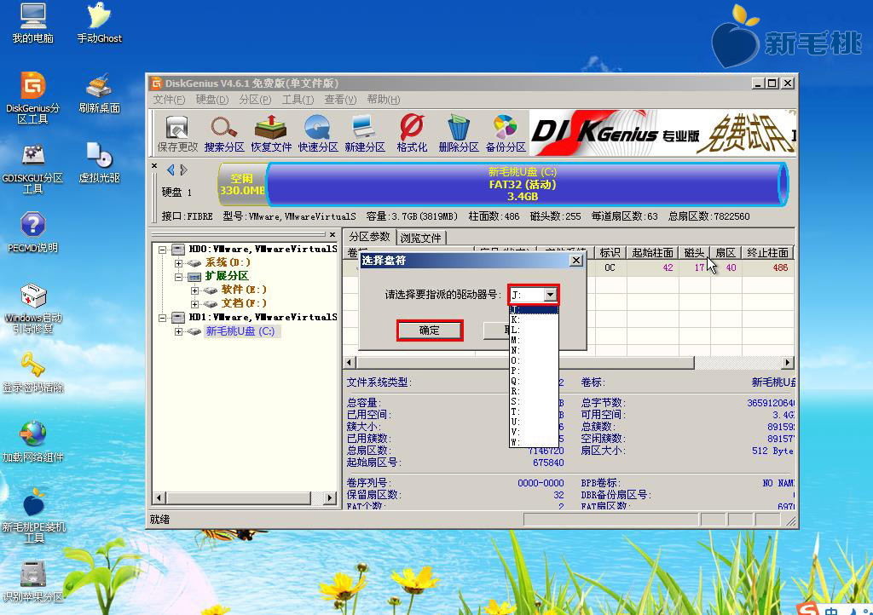Close the partition tree panel
This screenshot has height=615, width=873.
tap(332, 234)
